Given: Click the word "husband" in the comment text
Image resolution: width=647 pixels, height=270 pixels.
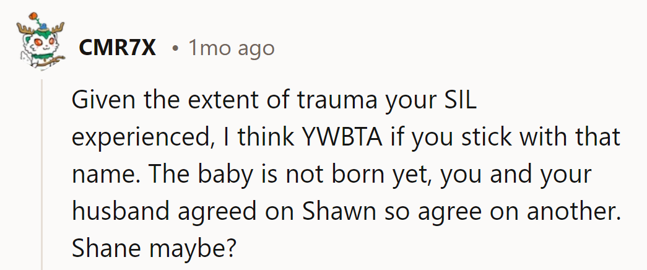Looking at the screenshot, I should 121,211.
